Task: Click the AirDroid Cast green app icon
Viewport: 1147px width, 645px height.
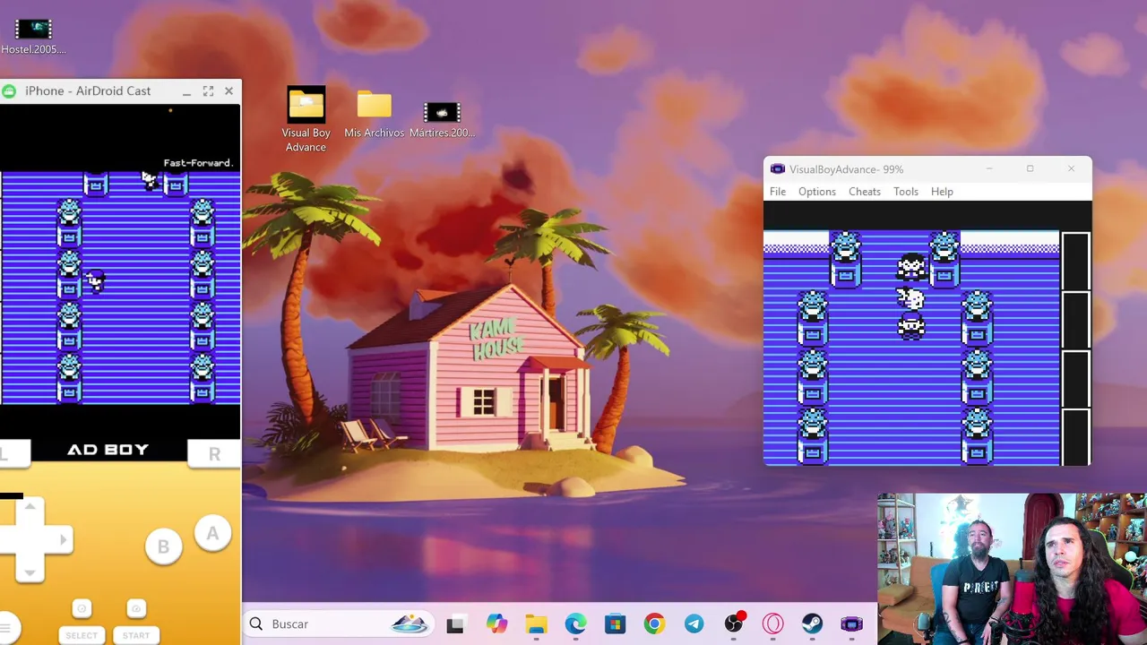Action: tap(9, 91)
